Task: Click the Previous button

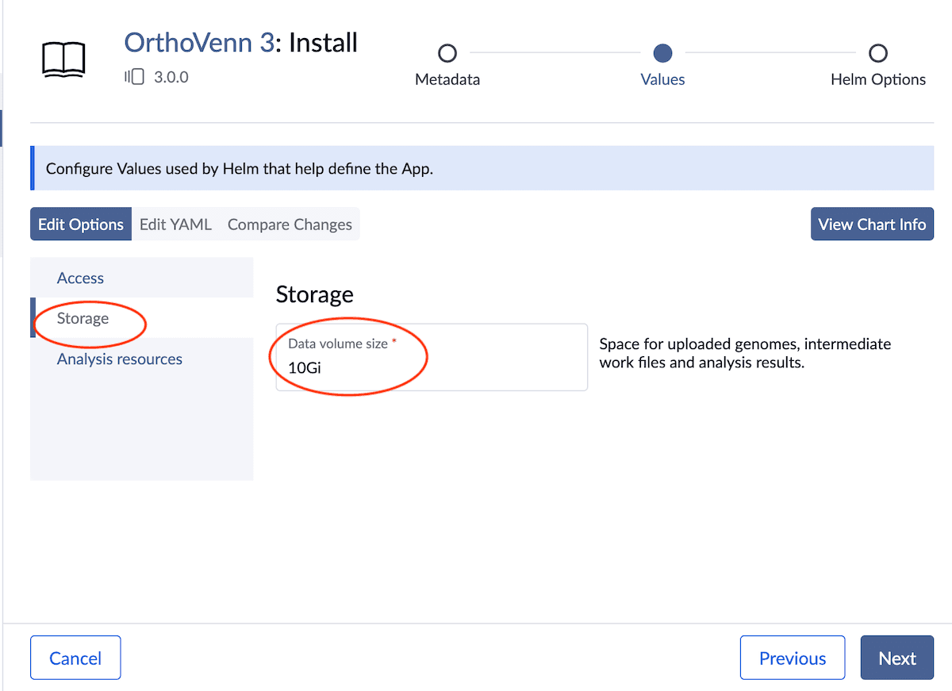Action: click(x=793, y=658)
